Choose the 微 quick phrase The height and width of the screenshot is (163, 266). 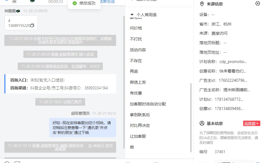(132, 147)
